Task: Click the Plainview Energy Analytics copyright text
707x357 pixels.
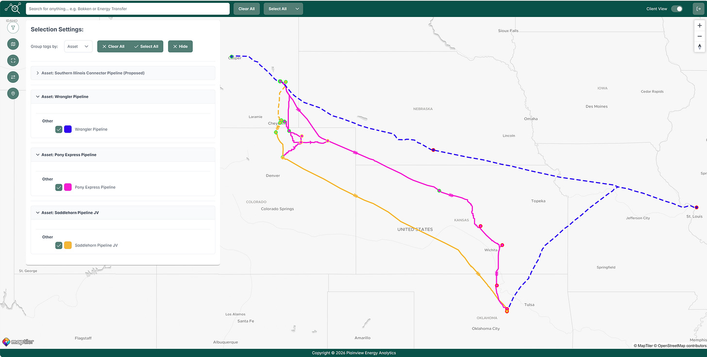Action: pos(353,353)
